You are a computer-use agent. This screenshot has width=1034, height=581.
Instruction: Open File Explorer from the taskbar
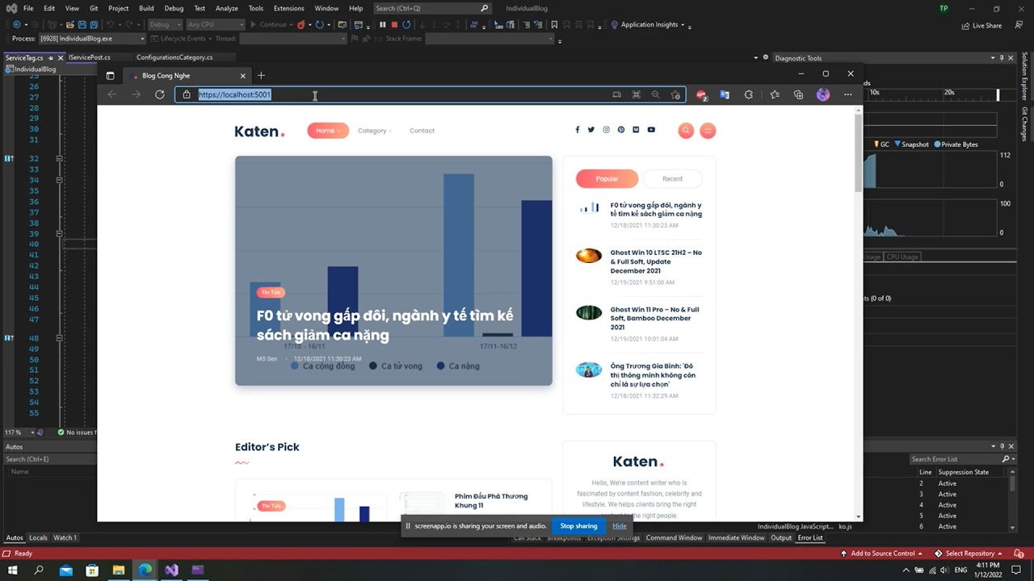point(119,571)
